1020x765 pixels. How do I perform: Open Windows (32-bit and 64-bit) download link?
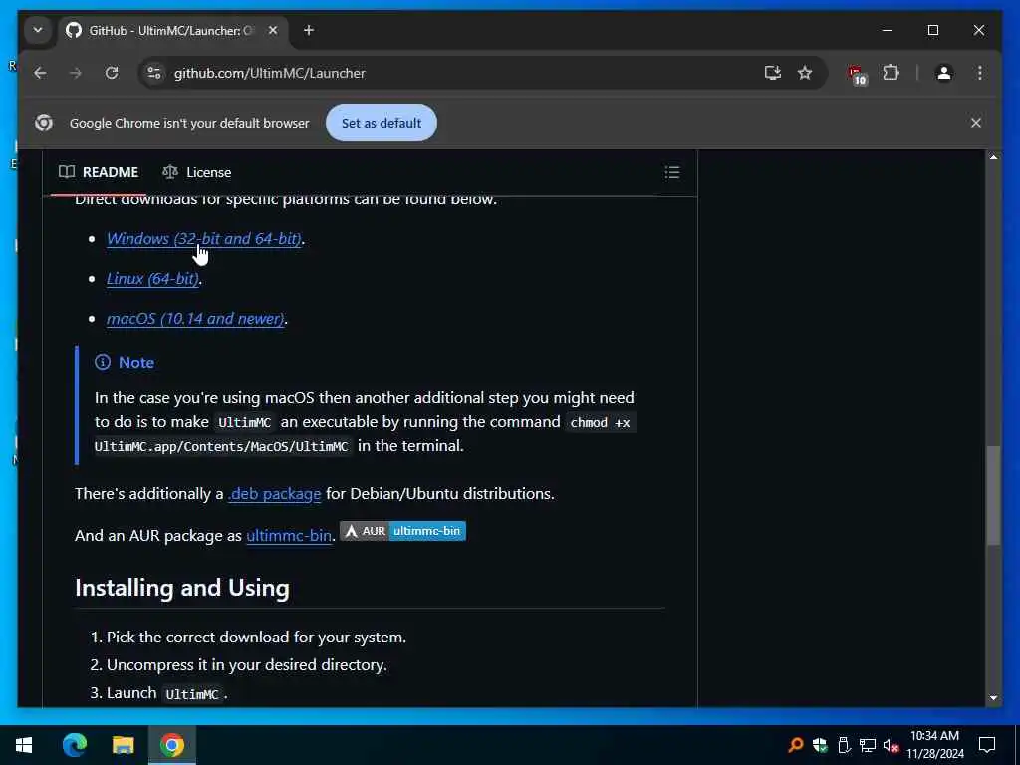click(x=203, y=239)
